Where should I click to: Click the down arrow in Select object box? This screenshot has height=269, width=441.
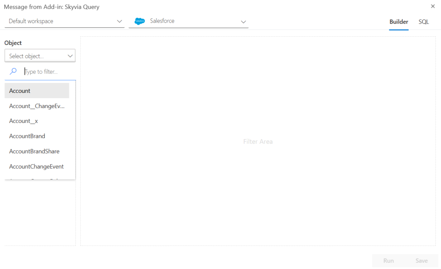70,56
